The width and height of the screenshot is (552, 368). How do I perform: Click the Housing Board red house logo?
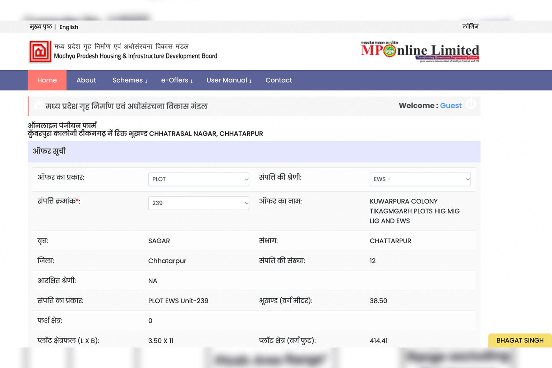click(40, 51)
